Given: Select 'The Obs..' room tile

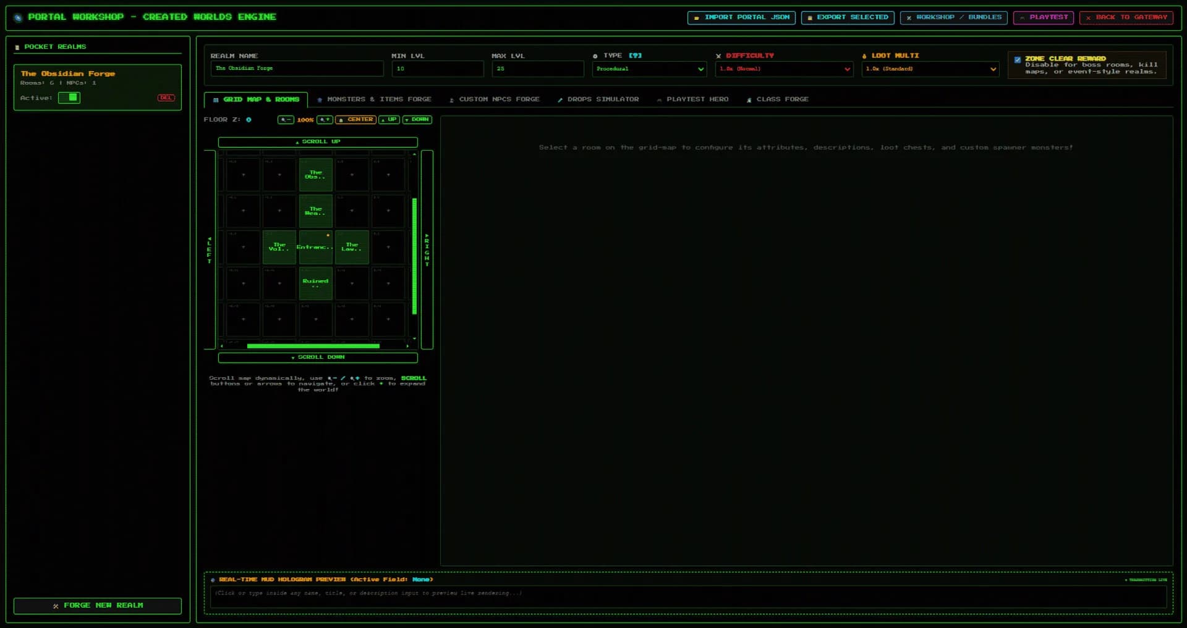Looking at the screenshot, I should click(x=315, y=175).
